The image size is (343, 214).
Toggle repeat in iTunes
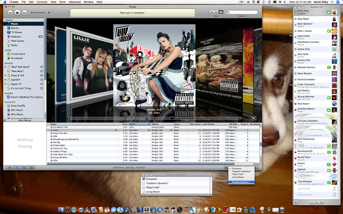point(24,168)
